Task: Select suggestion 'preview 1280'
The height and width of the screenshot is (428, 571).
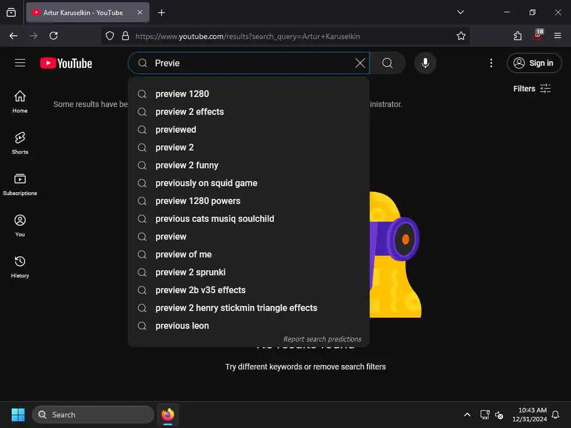Action: point(249,94)
